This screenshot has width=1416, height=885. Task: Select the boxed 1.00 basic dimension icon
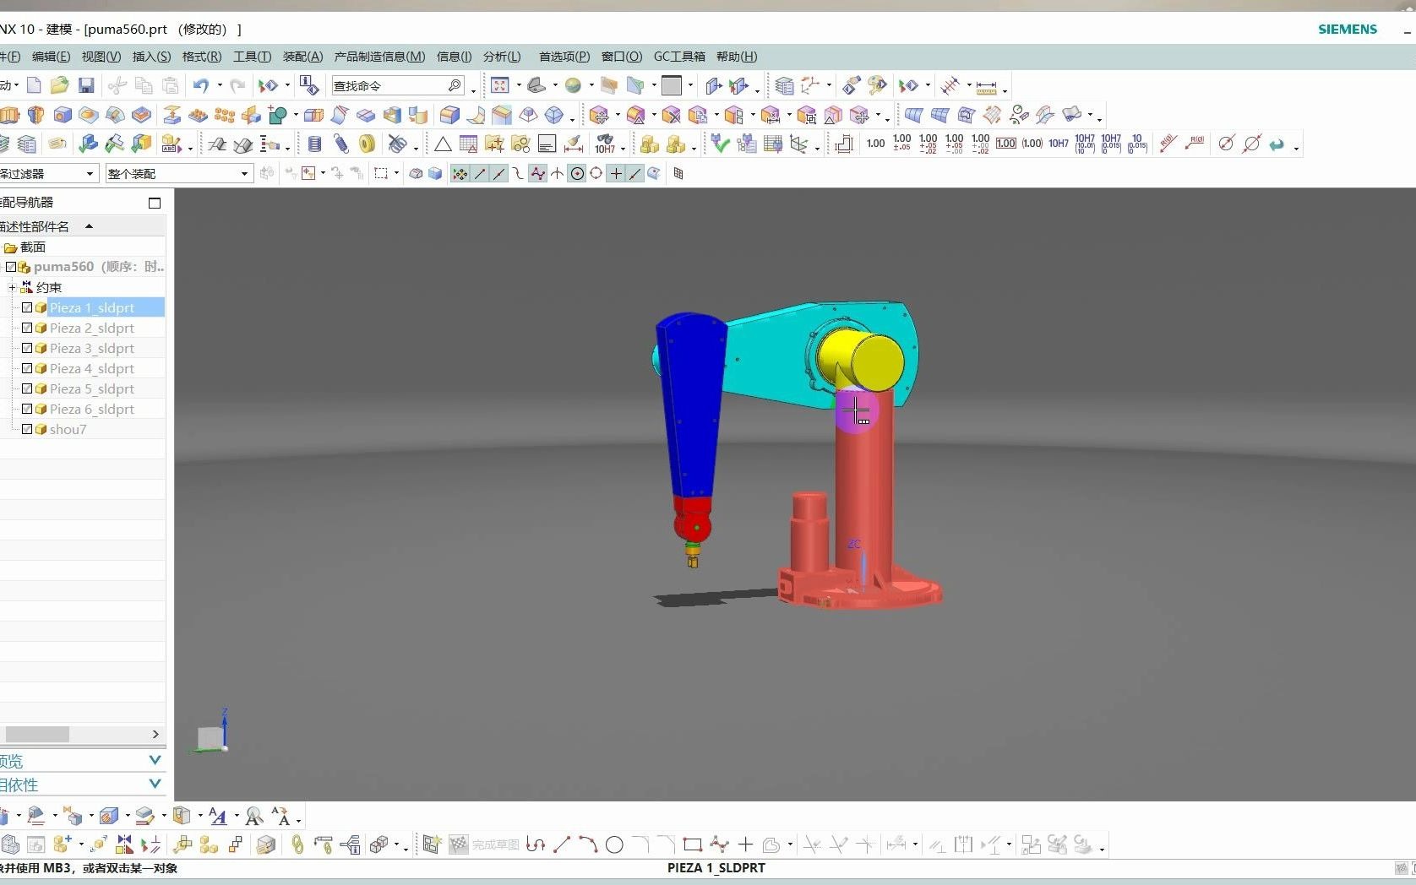(1006, 144)
